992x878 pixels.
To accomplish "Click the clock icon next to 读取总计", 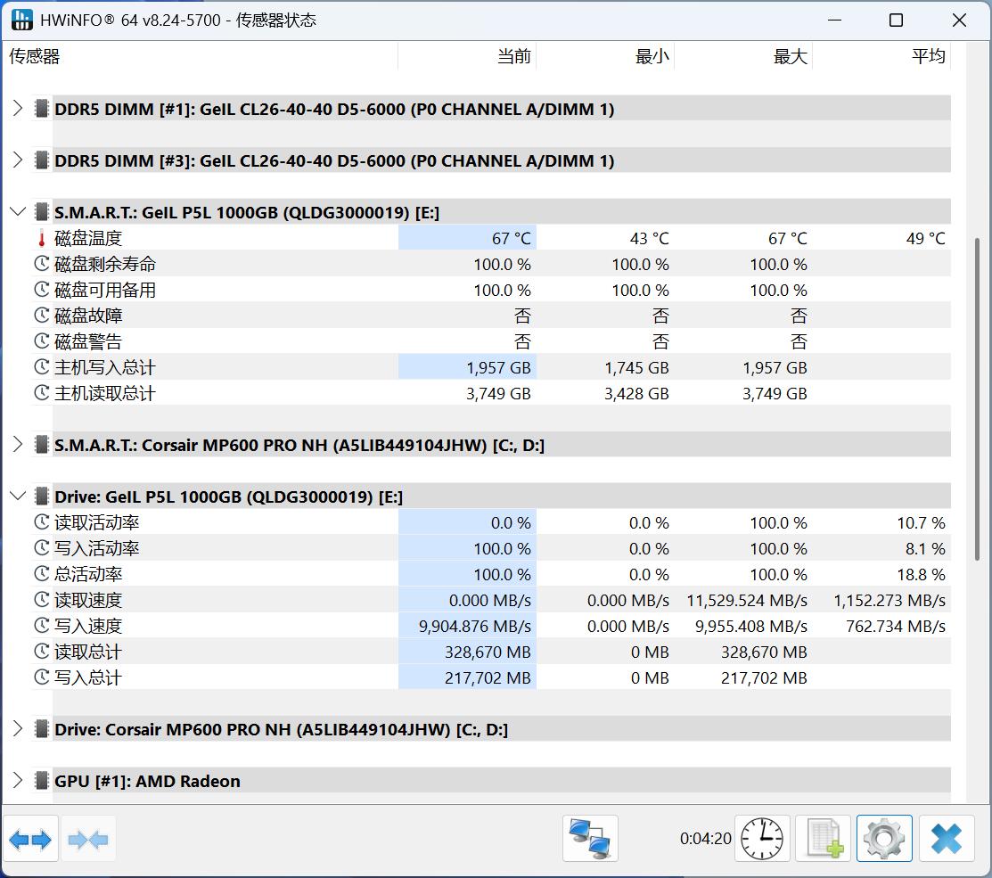I will pyautogui.click(x=42, y=652).
